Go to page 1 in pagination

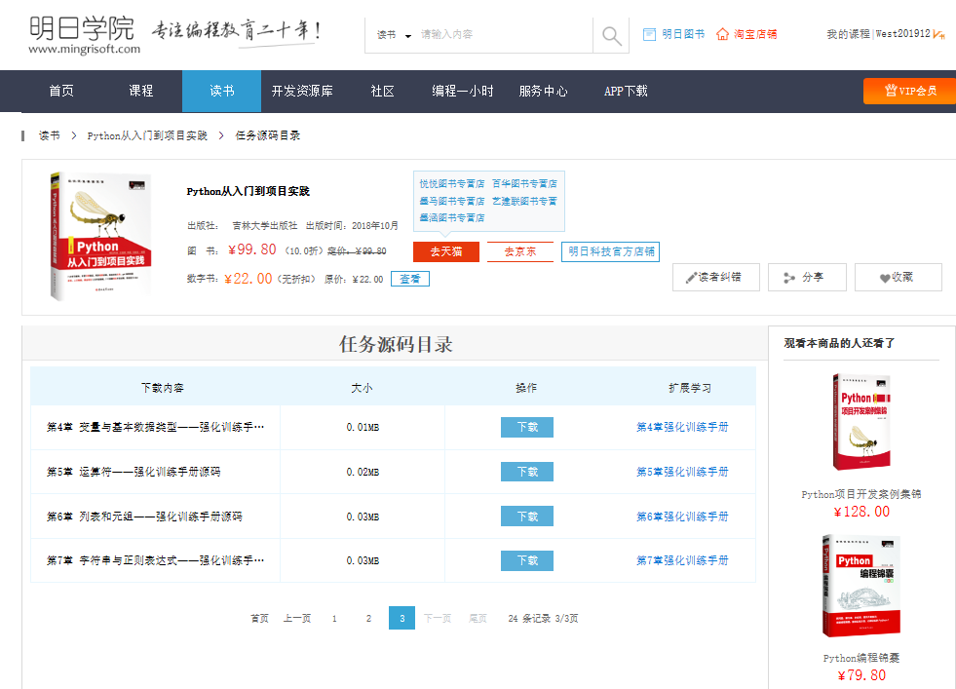(x=334, y=618)
